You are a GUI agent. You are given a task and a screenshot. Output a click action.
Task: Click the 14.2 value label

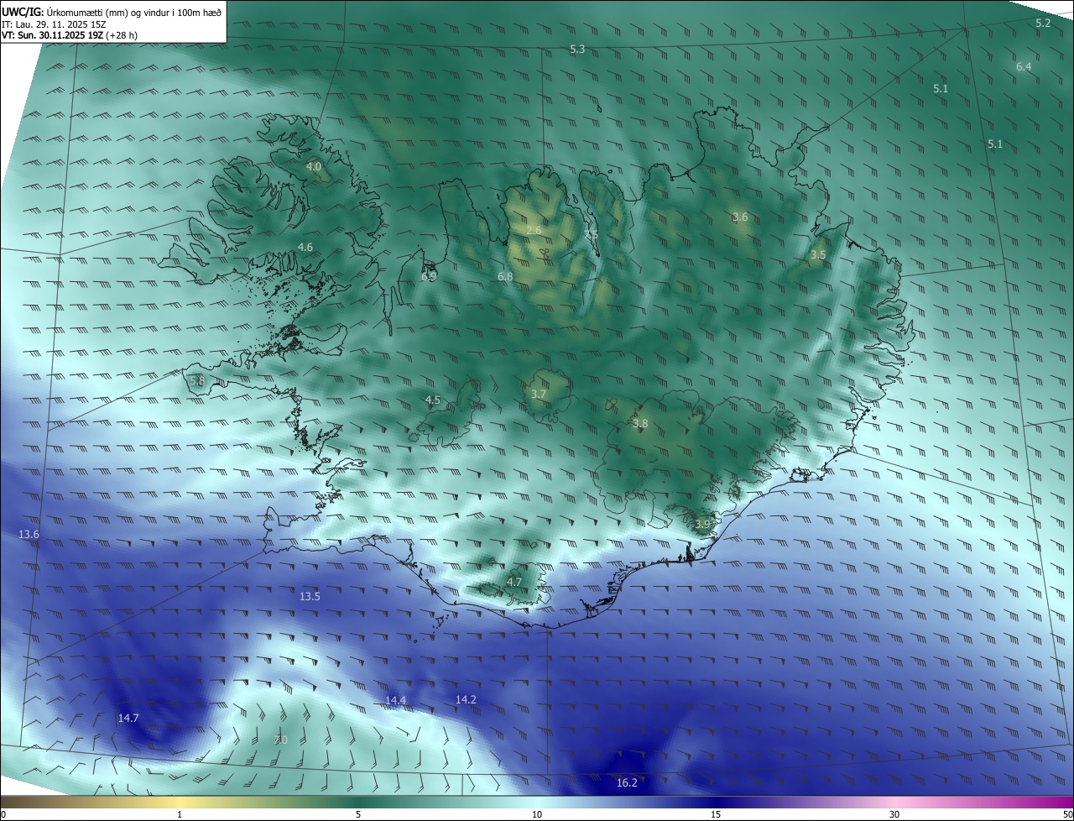coord(466,699)
